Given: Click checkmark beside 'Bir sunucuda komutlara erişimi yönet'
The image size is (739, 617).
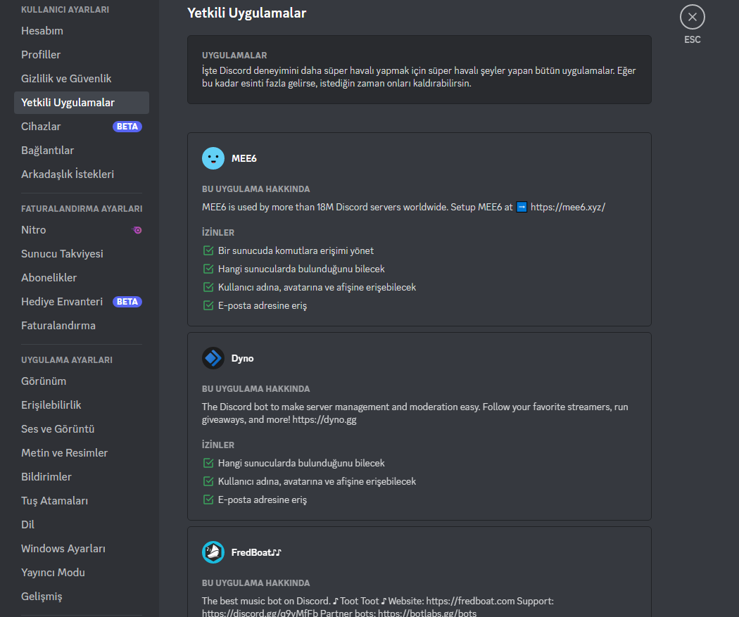Looking at the screenshot, I should 208,250.
